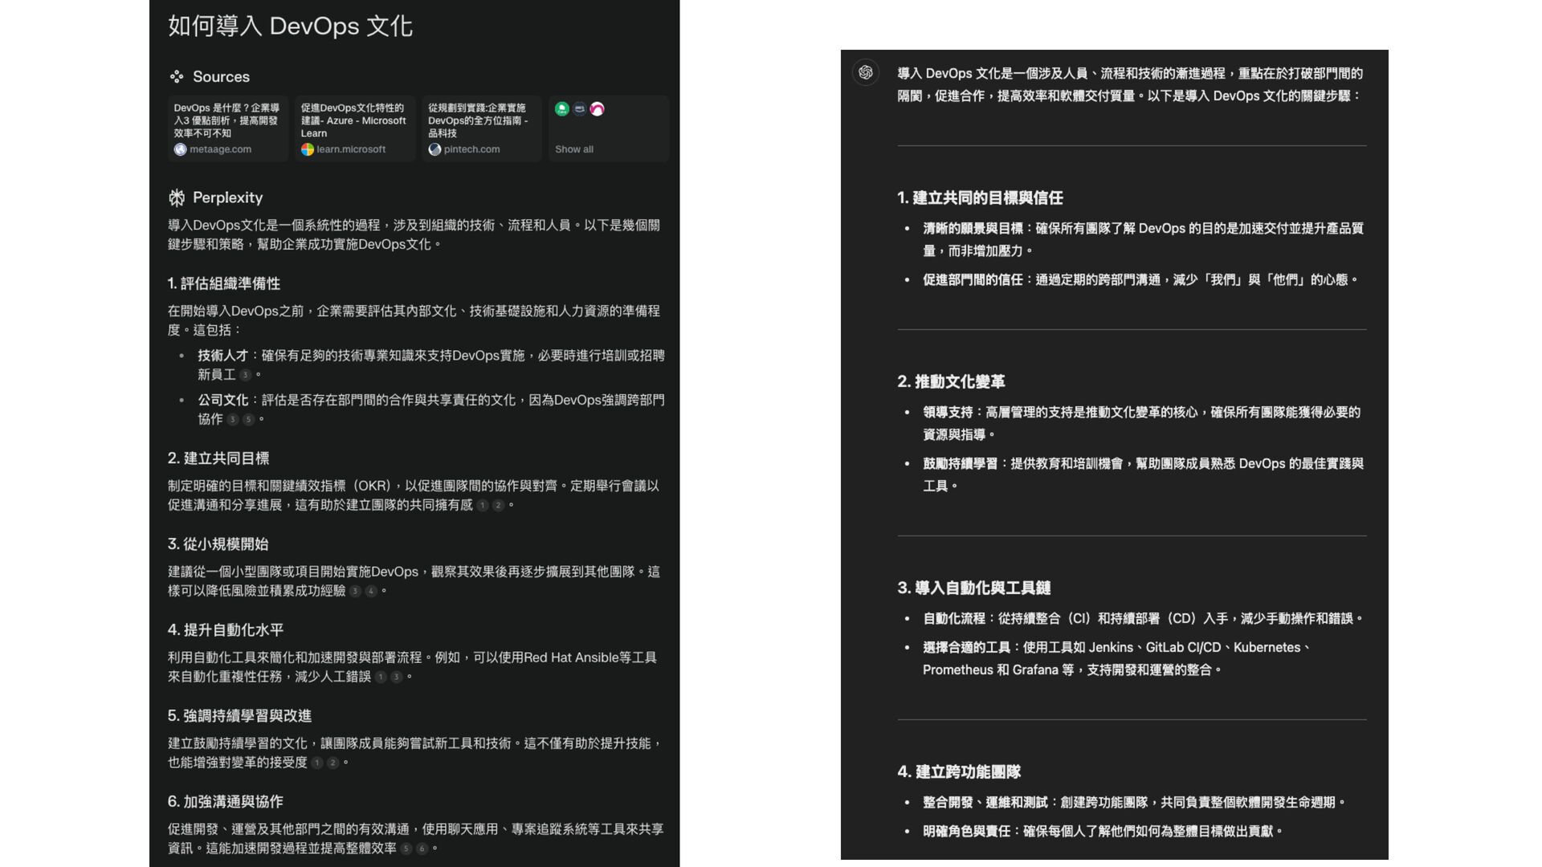Click citation 5 after 協作
The width and height of the screenshot is (1542, 867).
[x=248, y=419]
